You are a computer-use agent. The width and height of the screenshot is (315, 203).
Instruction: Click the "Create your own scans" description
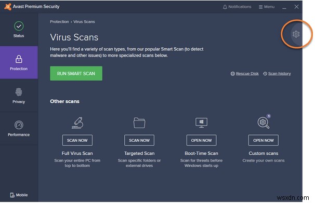pos(264,160)
